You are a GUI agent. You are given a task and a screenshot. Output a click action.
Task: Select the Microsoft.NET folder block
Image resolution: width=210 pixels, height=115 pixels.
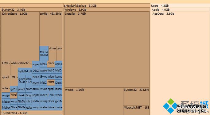136,110
